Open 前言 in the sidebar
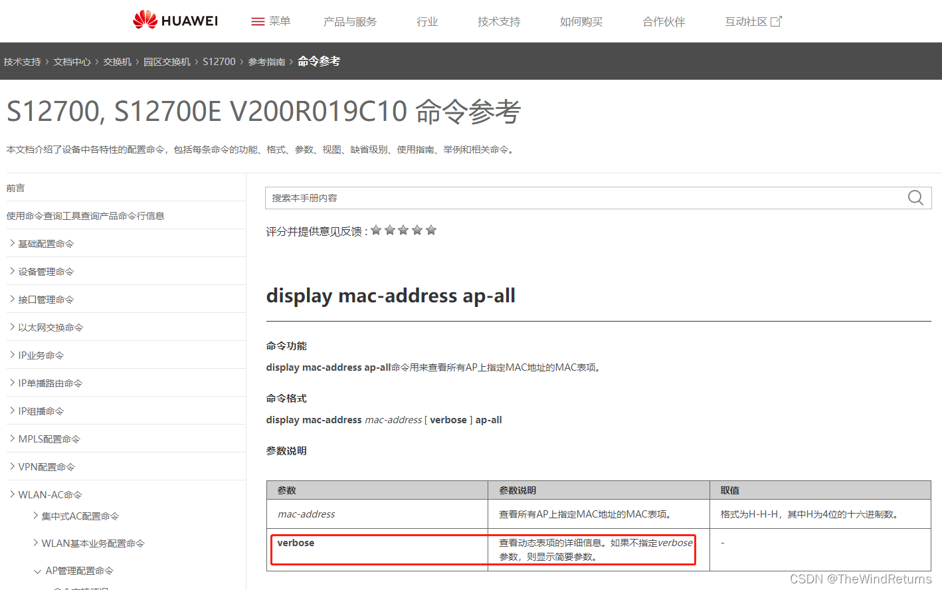Viewport: 942px width, 590px height. click(x=16, y=188)
